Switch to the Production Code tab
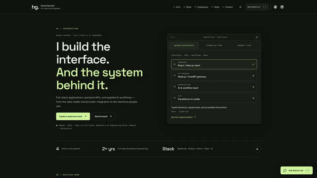The width and height of the screenshot is (317, 178). pos(214,45)
